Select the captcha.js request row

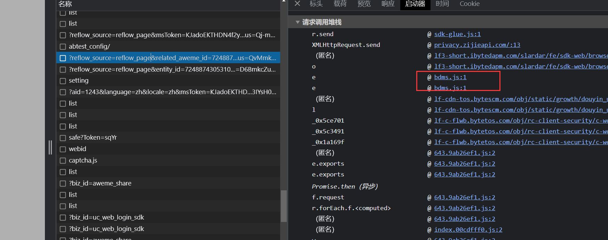tap(168, 160)
